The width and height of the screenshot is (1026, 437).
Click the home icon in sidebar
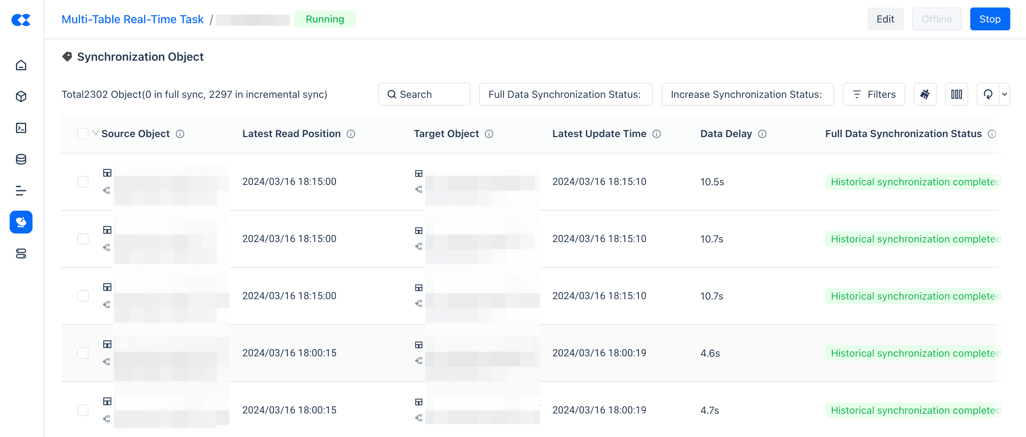point(21,65)
